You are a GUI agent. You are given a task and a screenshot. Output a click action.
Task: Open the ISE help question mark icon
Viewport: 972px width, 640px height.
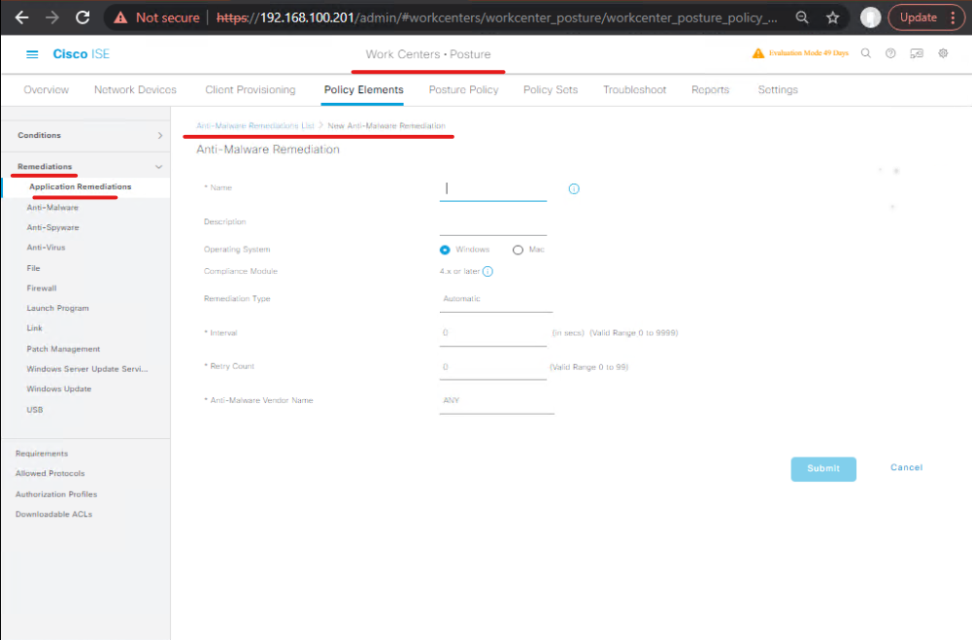pyautogui.click(x=890, y=53)
